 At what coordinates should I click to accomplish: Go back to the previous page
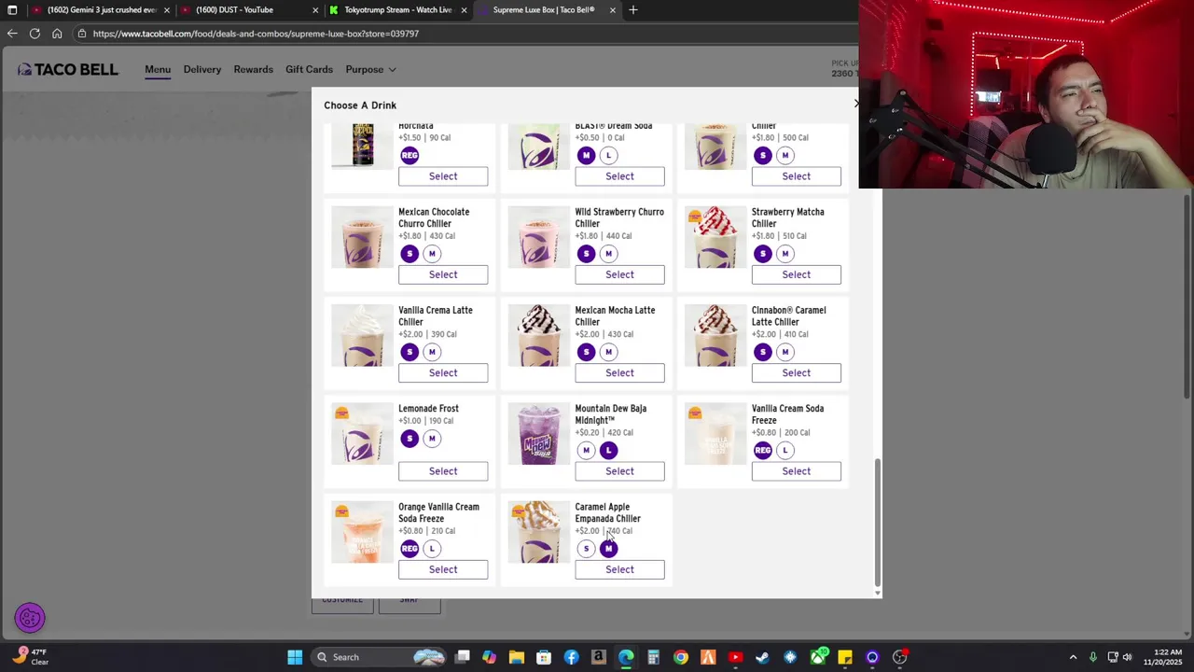[x=12, y=34]
